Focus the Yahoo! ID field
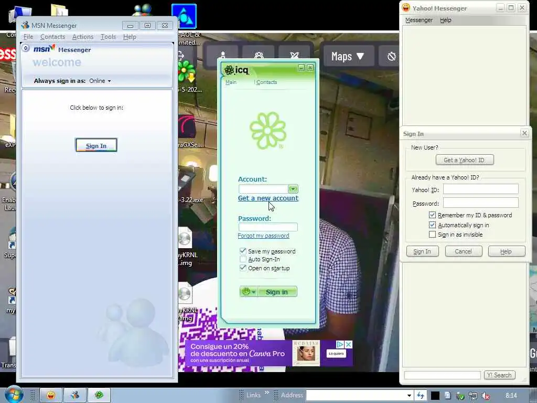537x403 pixels. (481, 189)
